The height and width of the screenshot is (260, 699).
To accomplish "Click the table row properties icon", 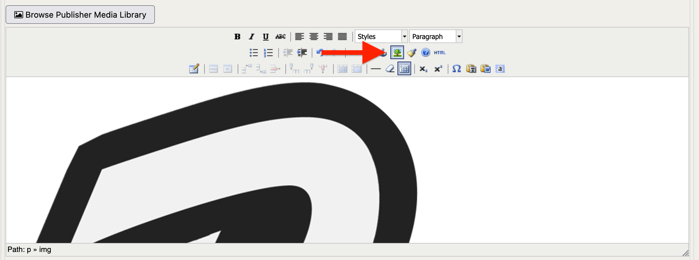I will [x=213, y=69].
